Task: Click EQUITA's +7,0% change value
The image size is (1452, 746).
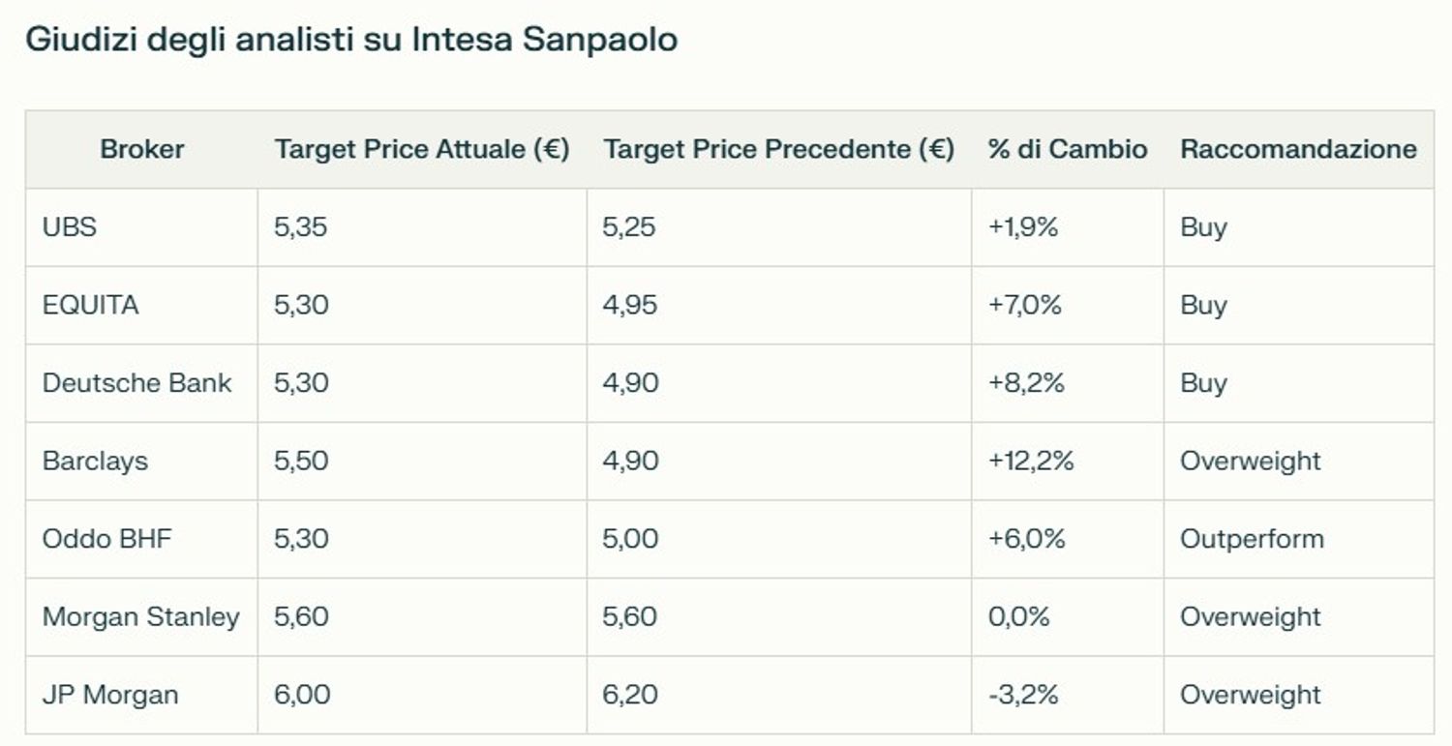Action: click(x=1025, y=306)
